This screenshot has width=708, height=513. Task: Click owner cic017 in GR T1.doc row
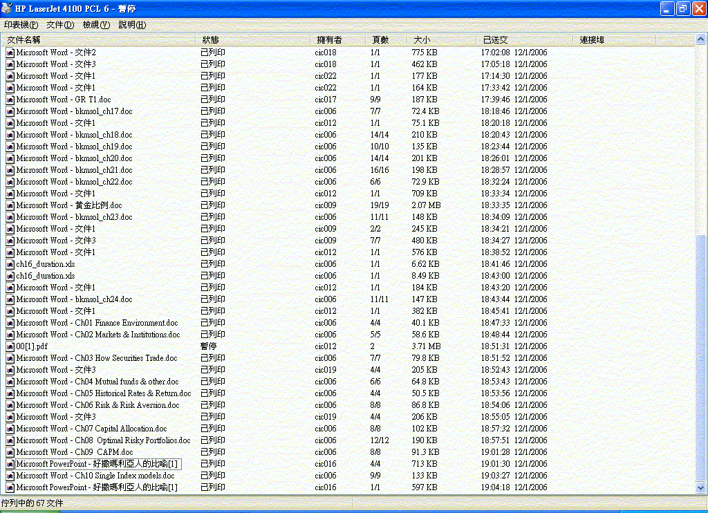click(x=326, y=100)
